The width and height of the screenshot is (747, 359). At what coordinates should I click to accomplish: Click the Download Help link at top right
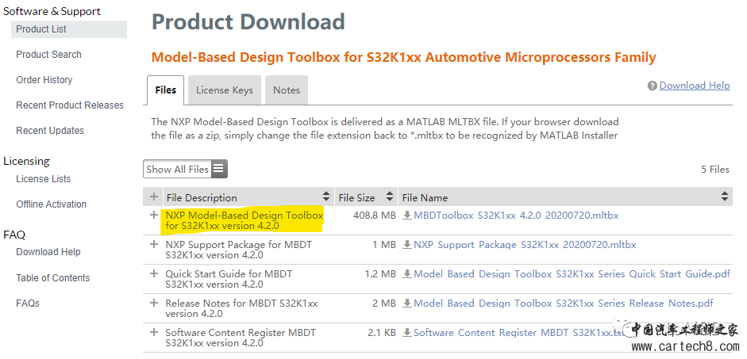(695, 86)
